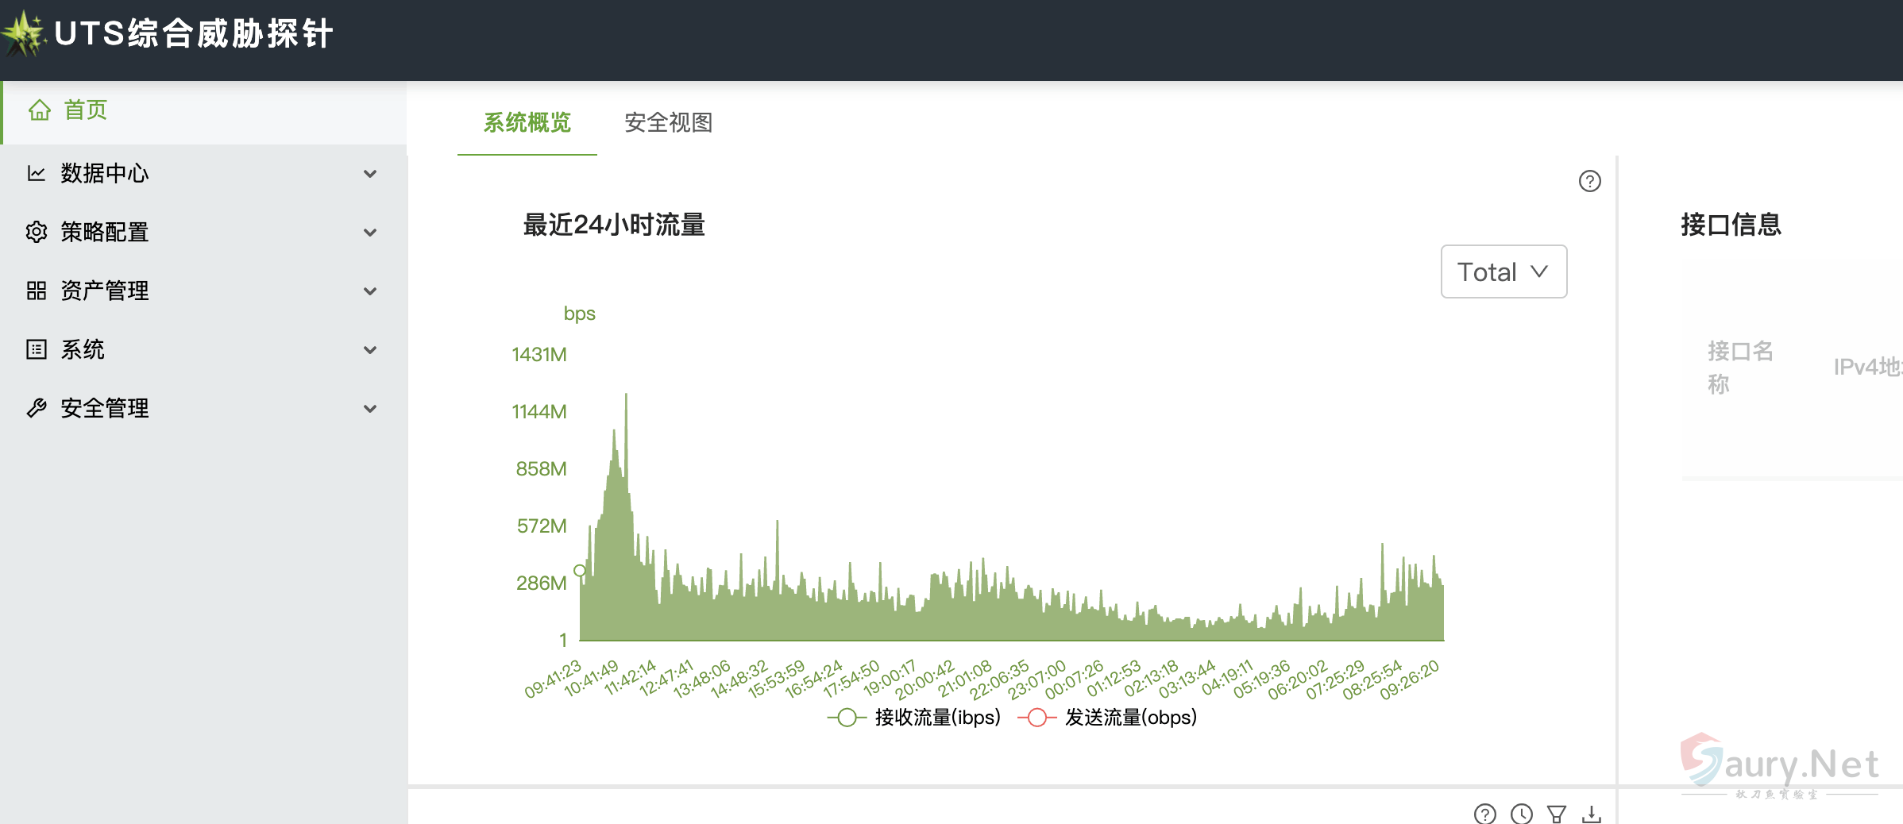Switch to the 安全视图 tab
Image resolution: width=1903 pixels, height=824 pixels.
[x=668, y=122]
